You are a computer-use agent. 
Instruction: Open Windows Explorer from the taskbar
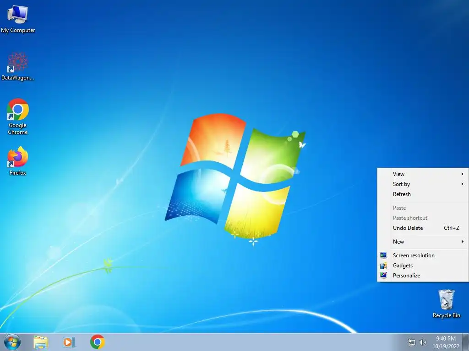point(41,342)
